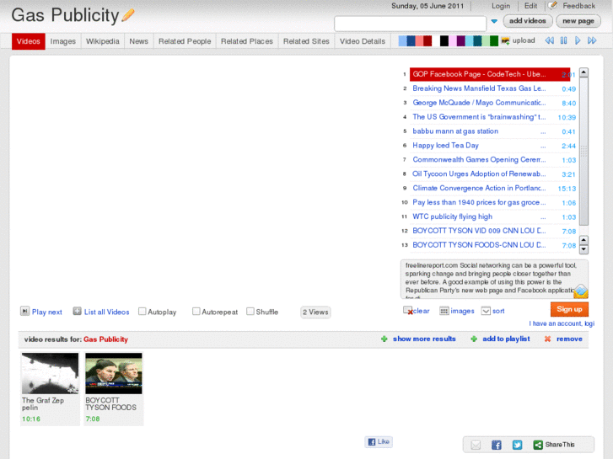The image size is (613, 459).
Task: Click the images grid icon
Action: (444, 311)
